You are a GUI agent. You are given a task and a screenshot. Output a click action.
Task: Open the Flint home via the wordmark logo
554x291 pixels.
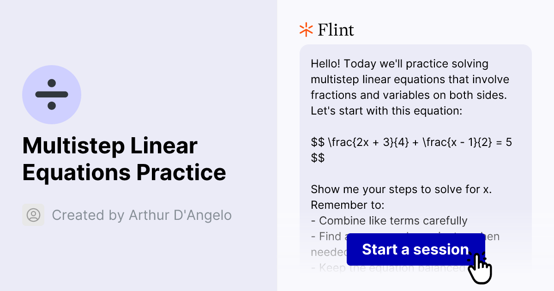[336, 30]
